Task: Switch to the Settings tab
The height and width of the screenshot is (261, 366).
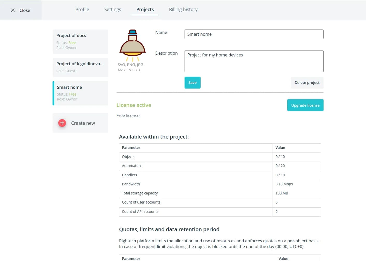Action: [113, 10]
